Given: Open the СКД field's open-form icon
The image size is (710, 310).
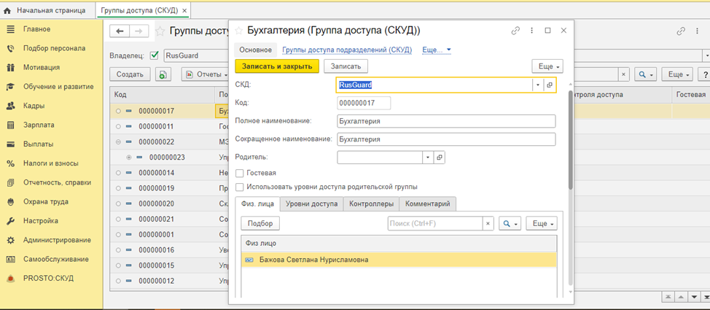Looking at the screenshot, I should (x=550, y=85).
